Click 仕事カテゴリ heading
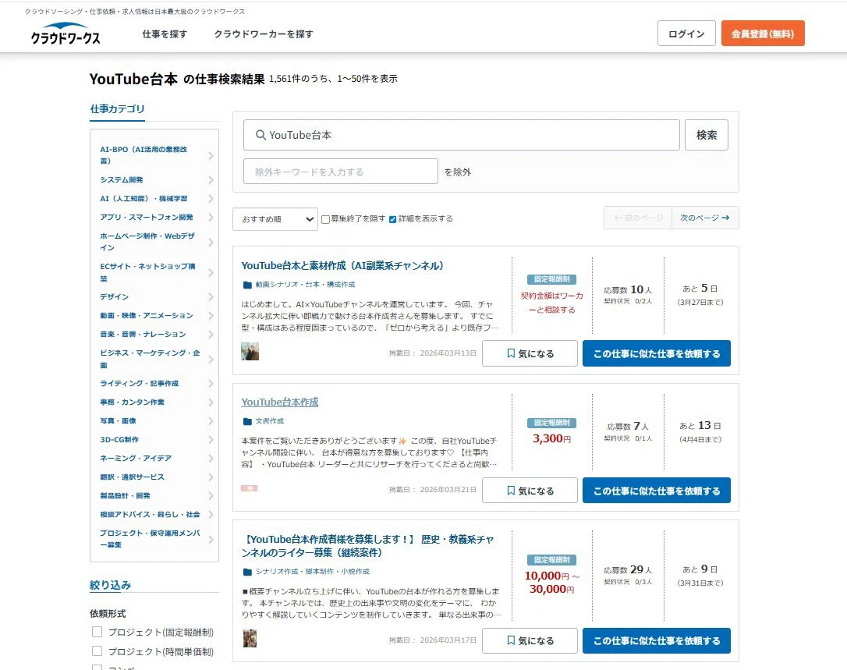Screen dimensions: 847x670 117,108
